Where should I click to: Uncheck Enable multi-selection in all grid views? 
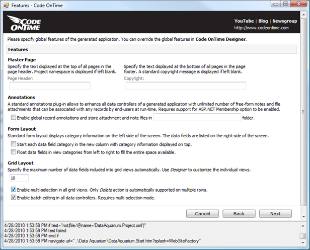point(14,190)
